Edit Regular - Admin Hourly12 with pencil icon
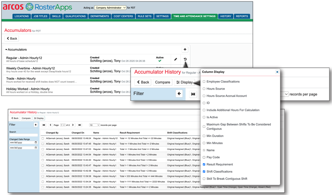The height and width of the screenshot is (195, 332). (175, 59)
